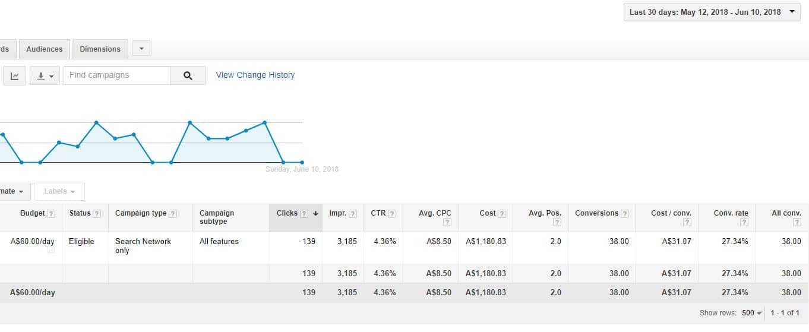Click the help icon beside Conversions header

tap(625, 214)
